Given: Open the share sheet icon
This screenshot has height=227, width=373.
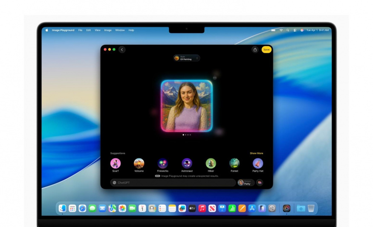Looking at the screenshot, I should (x=255, y=49).
